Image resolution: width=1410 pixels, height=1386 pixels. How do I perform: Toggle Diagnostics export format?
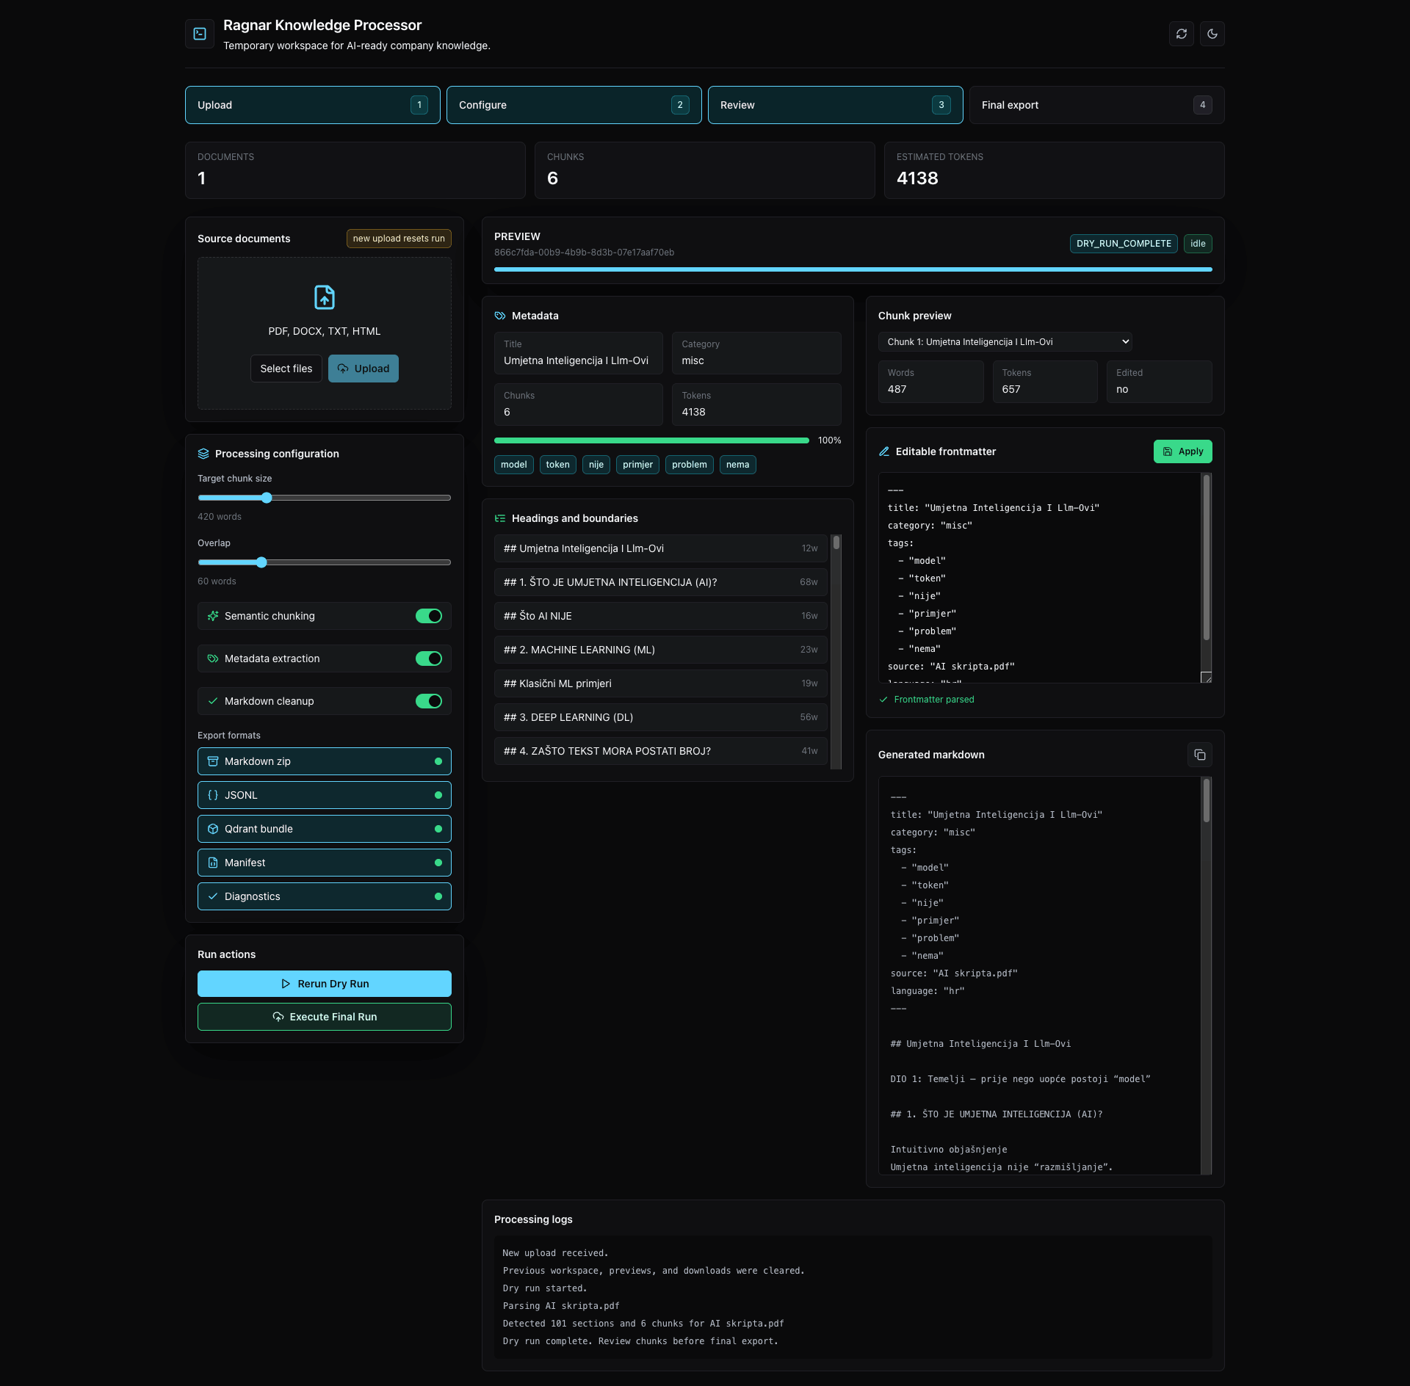coord(325,896)
